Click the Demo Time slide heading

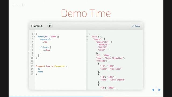[86, 13]
